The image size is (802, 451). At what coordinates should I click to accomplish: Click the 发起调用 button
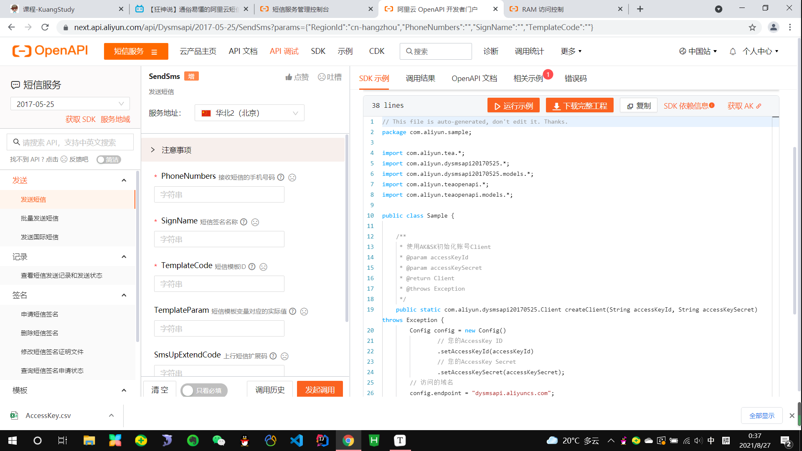320,390
